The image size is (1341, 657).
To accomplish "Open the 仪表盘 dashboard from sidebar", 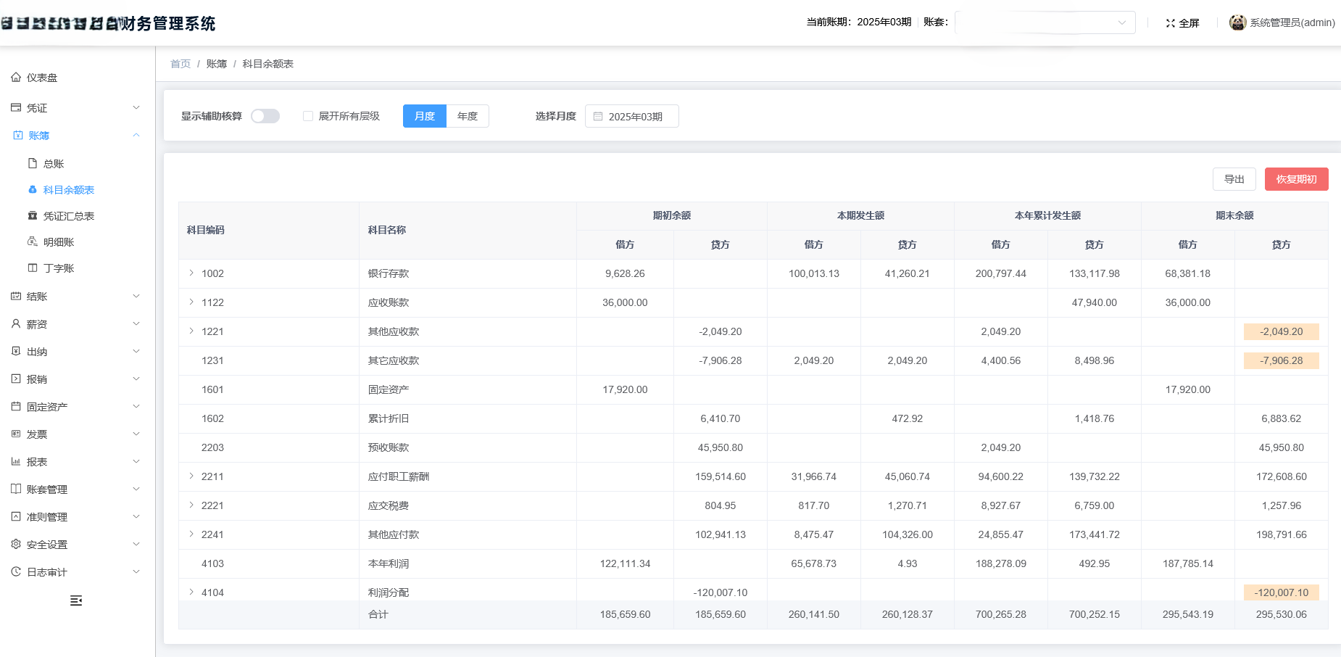I will [x=41, y=77].
